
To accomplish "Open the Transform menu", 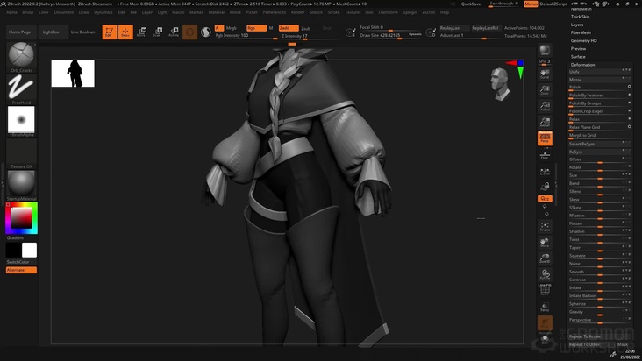I will (388, 12).
